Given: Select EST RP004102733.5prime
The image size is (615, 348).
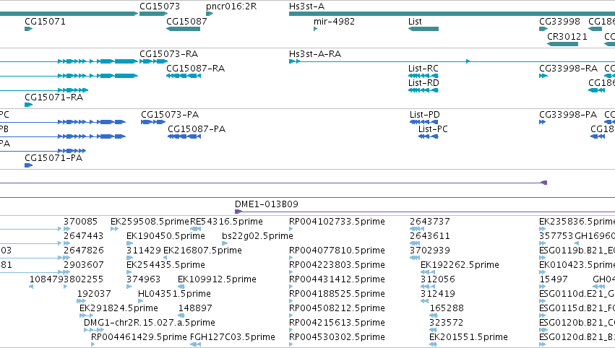Looking at the screenshot, I should (x=337, y=222).
